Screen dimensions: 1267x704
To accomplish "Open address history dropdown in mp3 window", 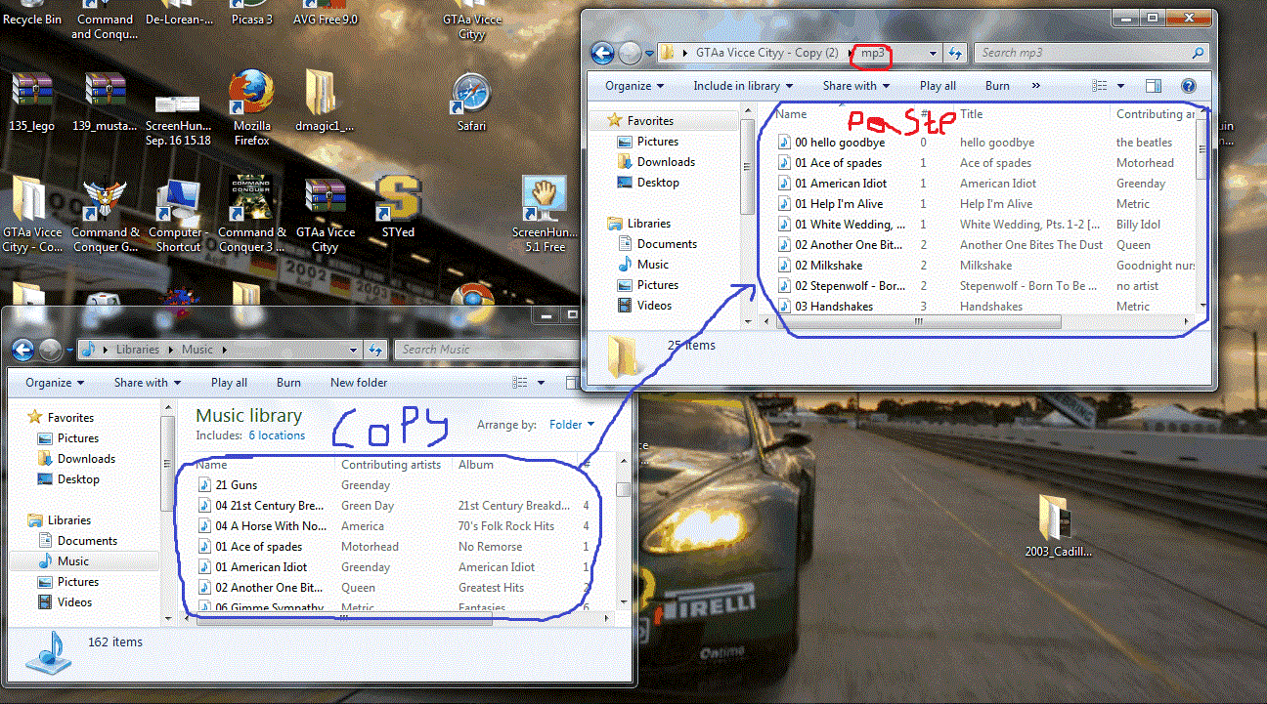I will point(934,53).
